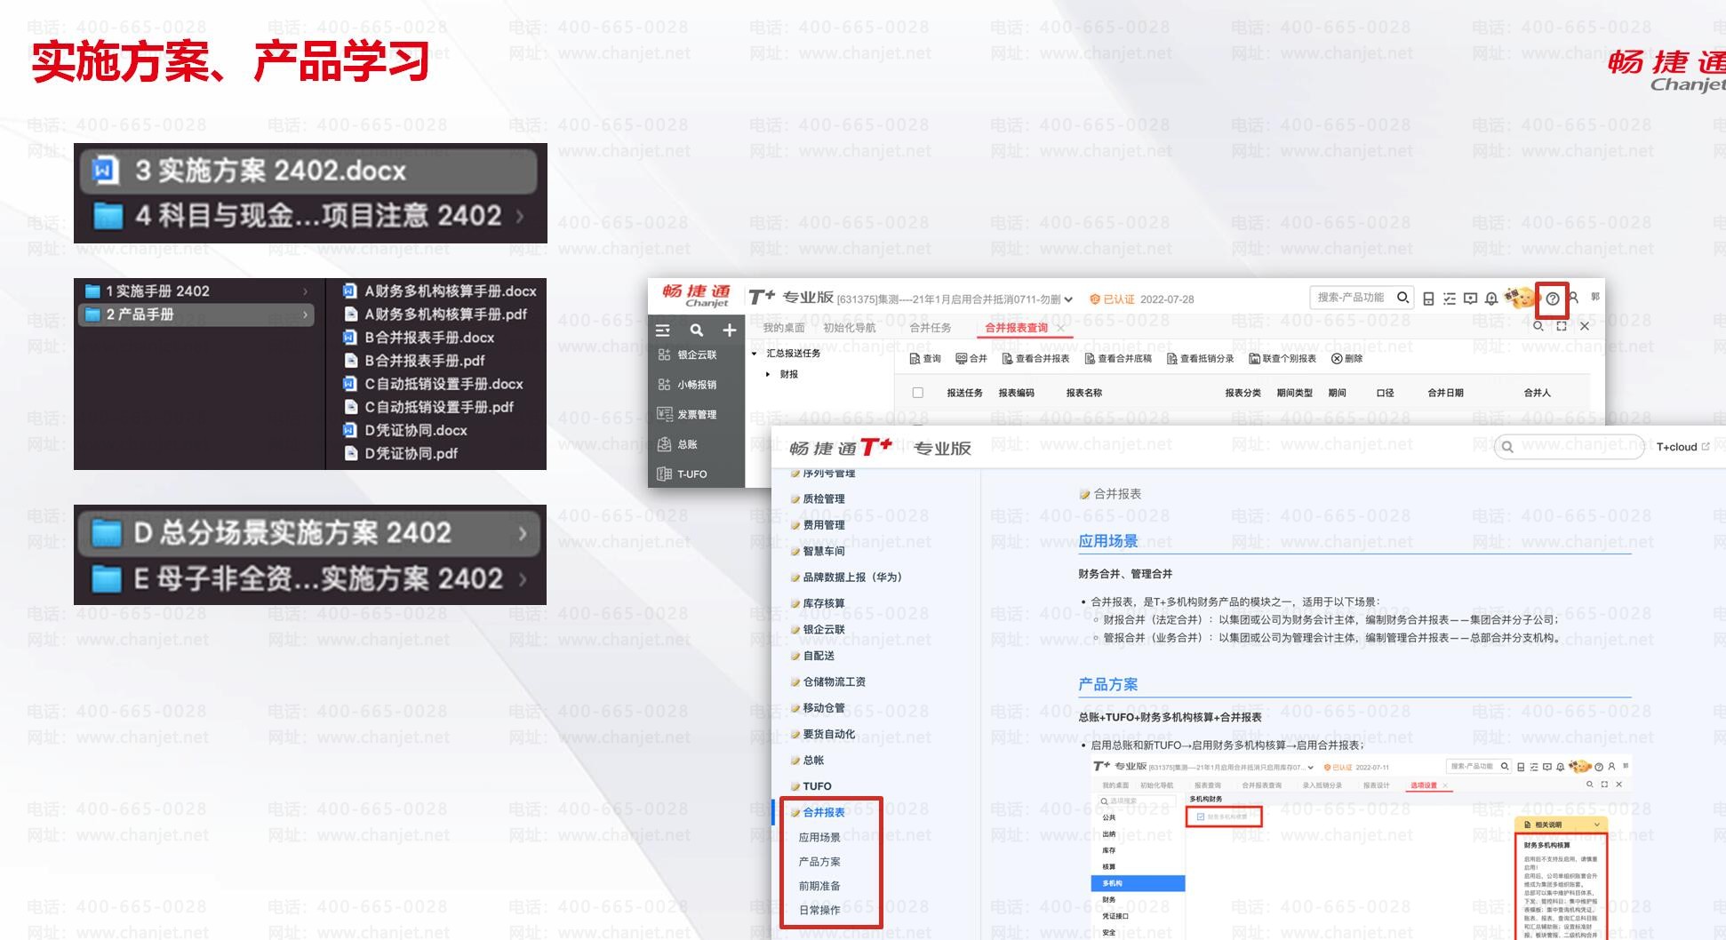Click the message screen icon in header

click(x=1470, y=299)
